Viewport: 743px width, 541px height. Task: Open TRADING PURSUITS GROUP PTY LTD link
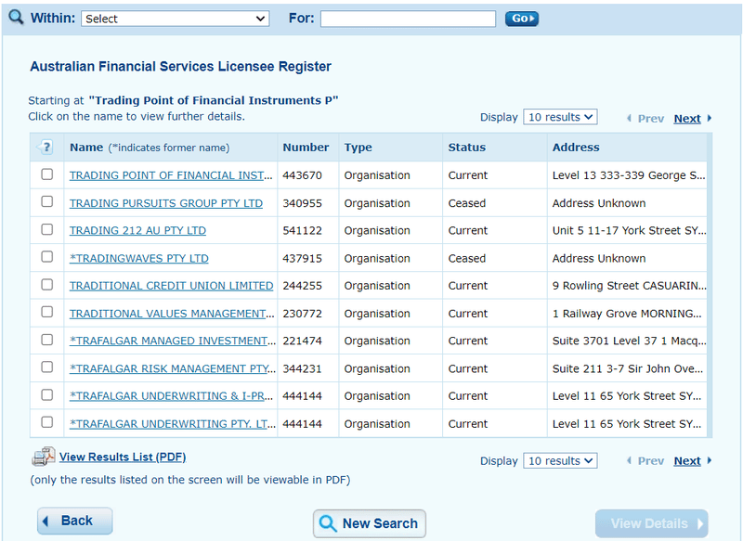click(x=166, y=203)
